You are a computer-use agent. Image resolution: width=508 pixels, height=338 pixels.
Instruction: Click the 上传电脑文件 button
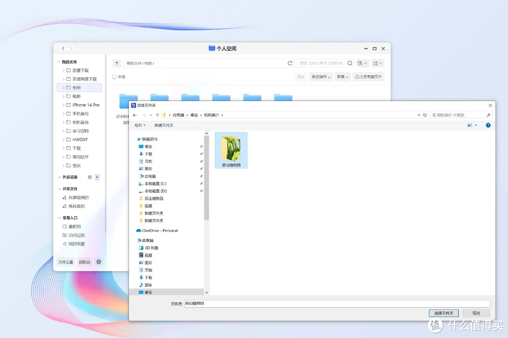pyautogui.click(x=368, y=77)
